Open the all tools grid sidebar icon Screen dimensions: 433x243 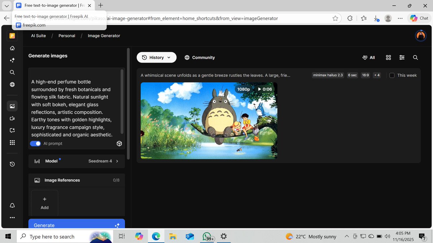tap(12, 143)
